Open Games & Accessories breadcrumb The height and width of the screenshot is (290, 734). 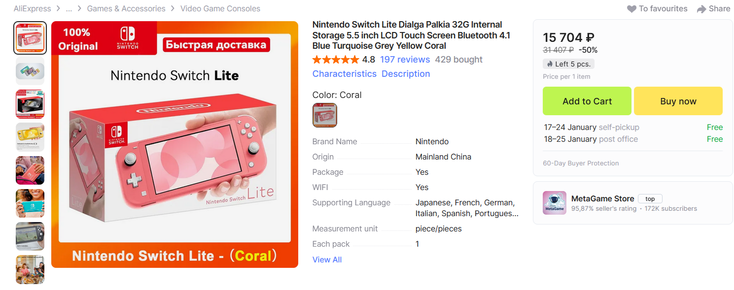tap(126, 9)
